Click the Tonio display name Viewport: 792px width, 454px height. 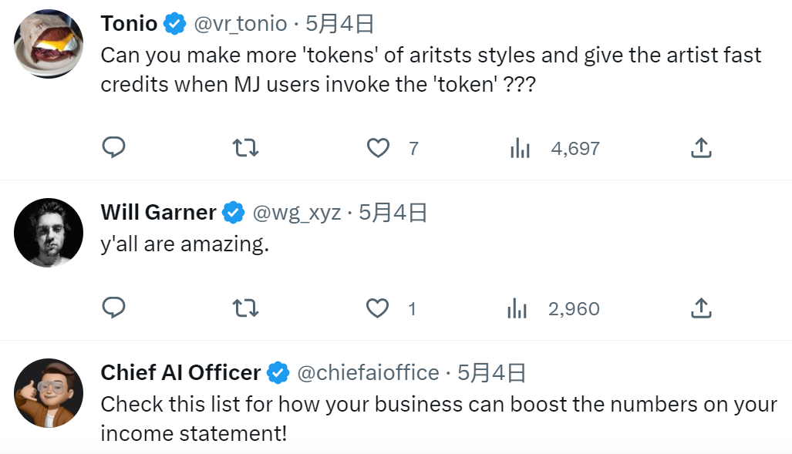pos(129,24)
